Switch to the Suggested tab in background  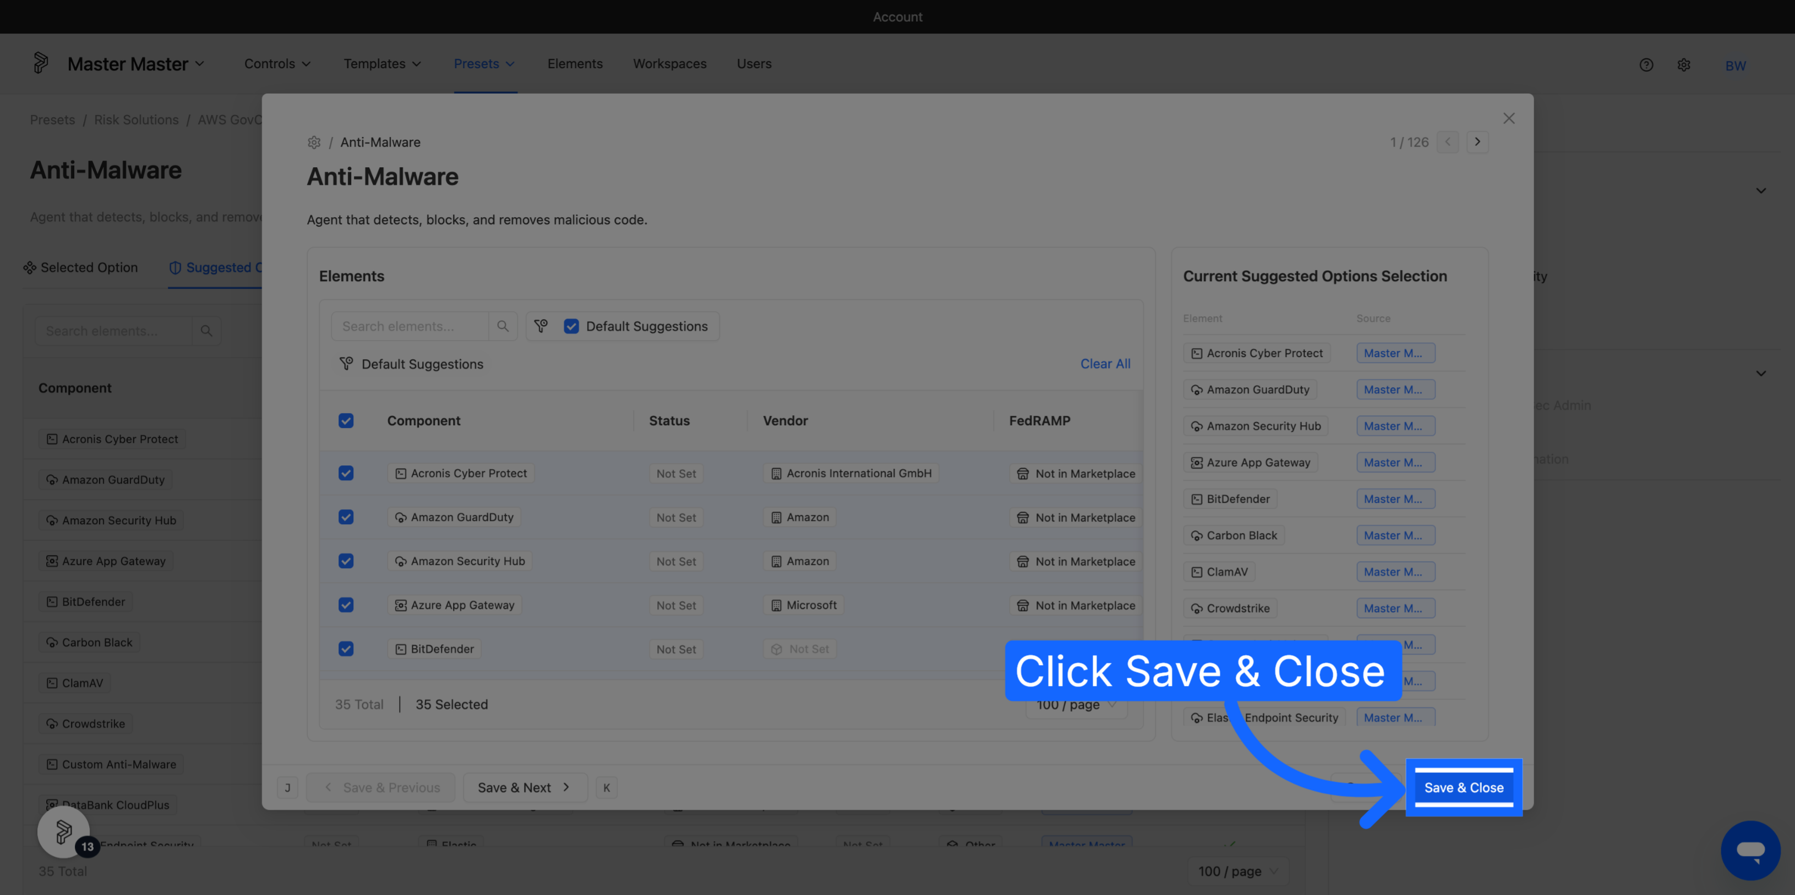pos(216,267)
